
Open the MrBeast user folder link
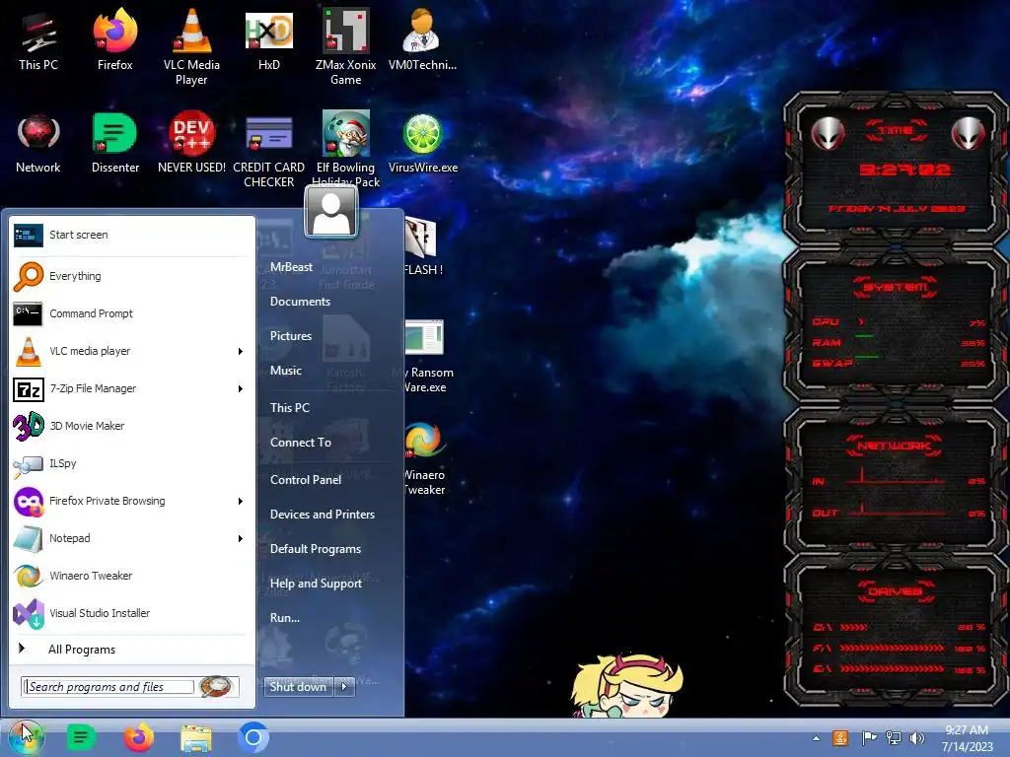click(291, 266)
